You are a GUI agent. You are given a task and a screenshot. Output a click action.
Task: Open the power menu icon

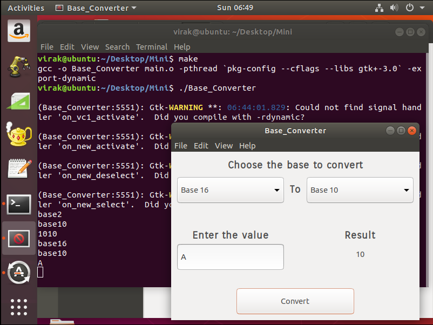410,8
